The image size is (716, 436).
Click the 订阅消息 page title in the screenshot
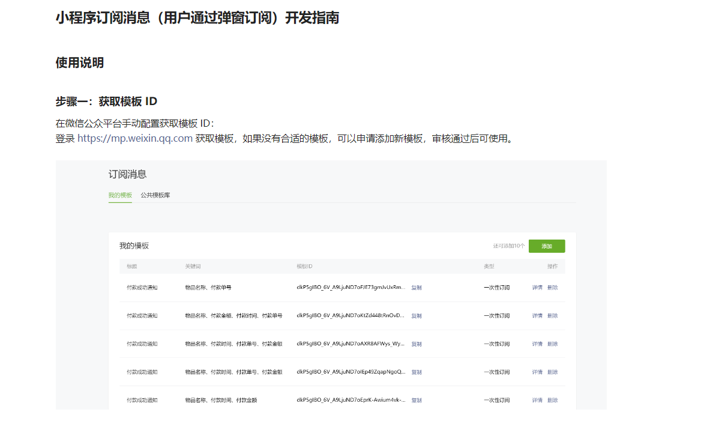pyautogui.click(x=127, y=174)
